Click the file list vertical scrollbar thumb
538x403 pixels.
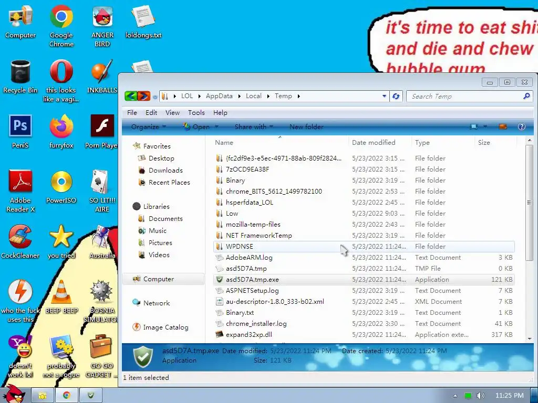530,203
